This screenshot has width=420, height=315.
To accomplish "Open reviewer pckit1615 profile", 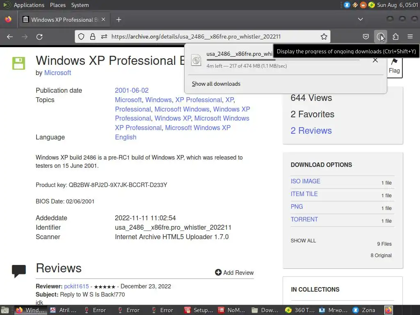I will tap(76, 286).
